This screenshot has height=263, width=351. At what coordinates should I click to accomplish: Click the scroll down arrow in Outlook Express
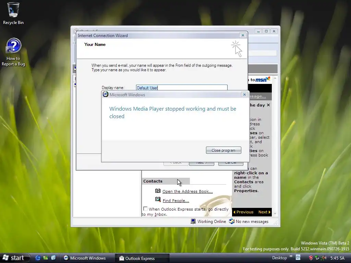tap(275, 214)
